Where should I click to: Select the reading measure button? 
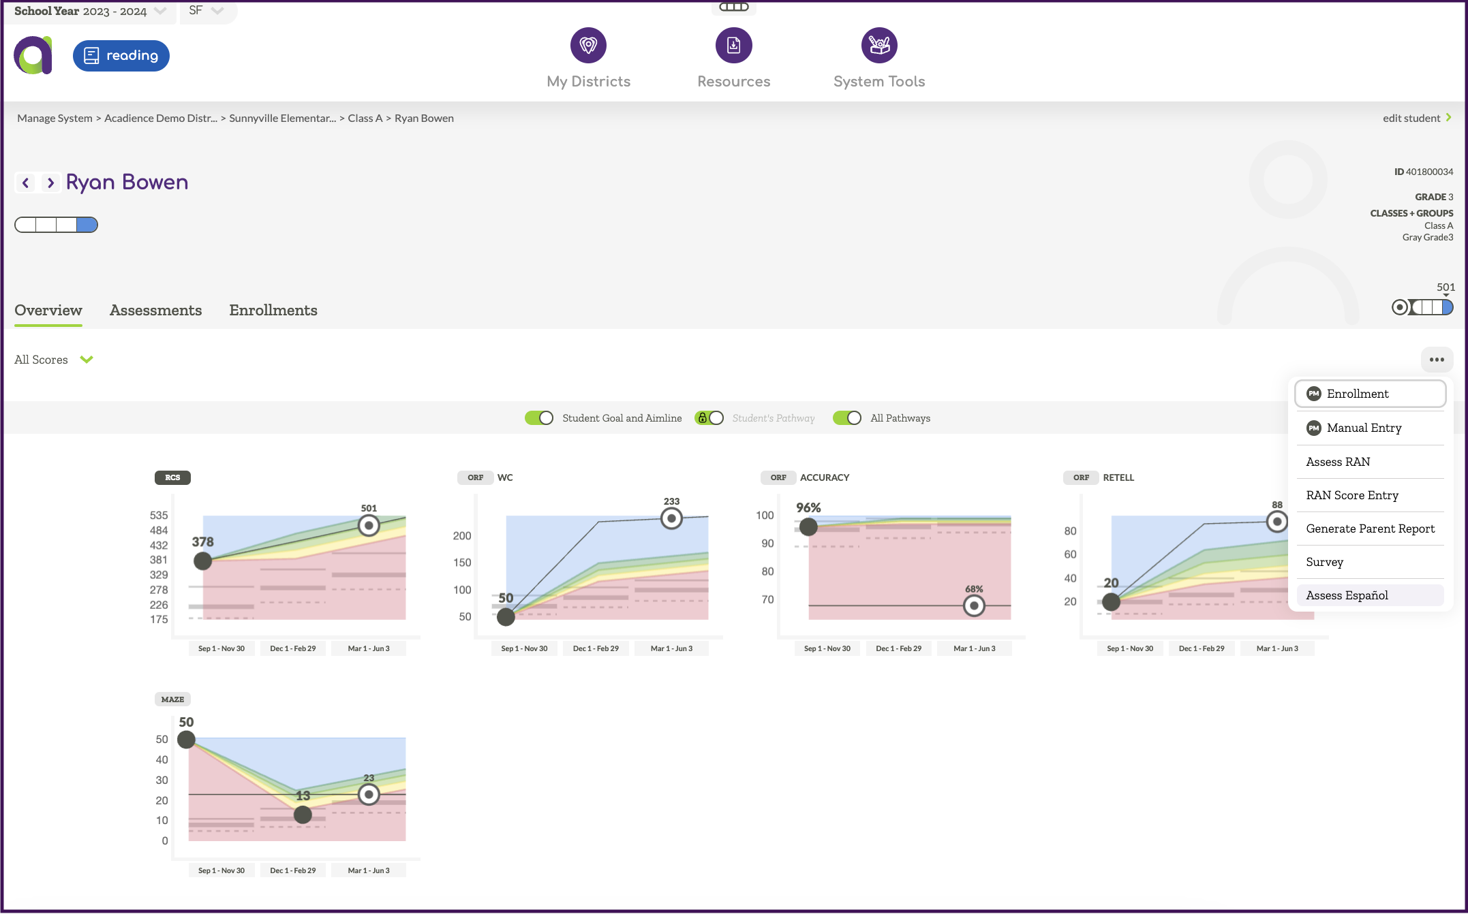tap(121, 56)
